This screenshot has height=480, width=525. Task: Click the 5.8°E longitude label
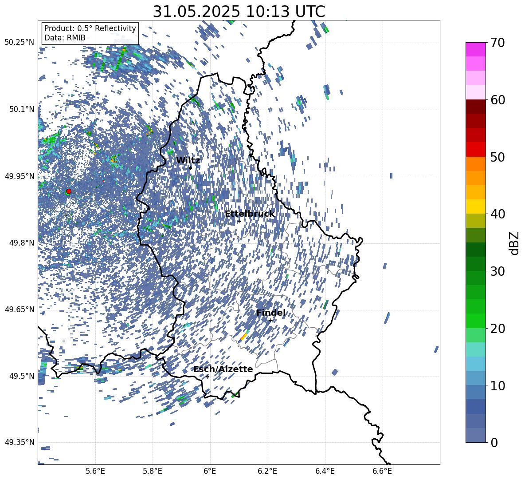pos(153,471)
